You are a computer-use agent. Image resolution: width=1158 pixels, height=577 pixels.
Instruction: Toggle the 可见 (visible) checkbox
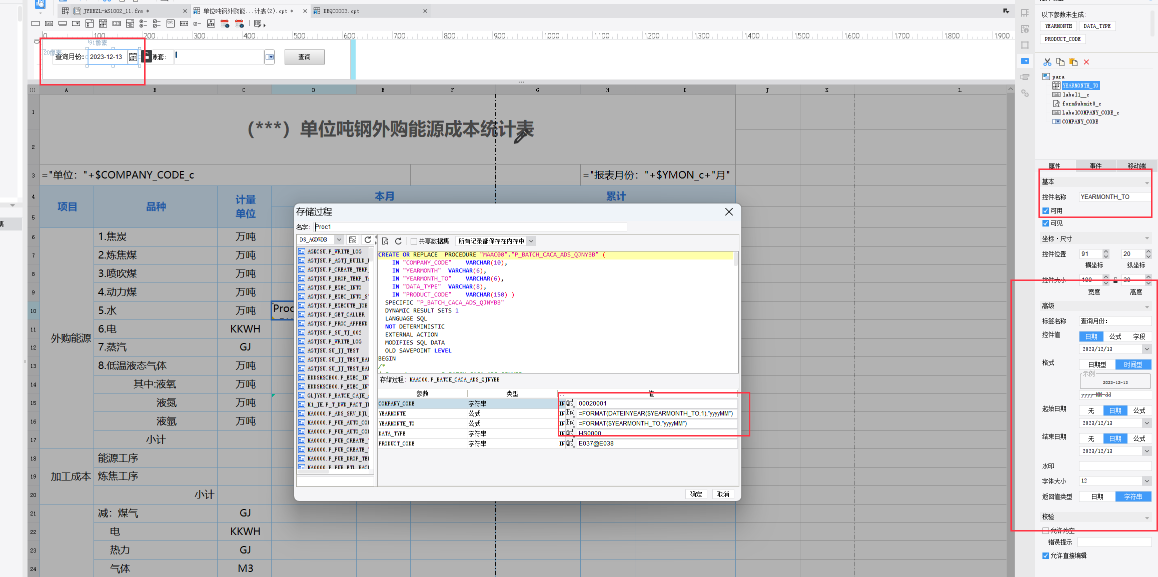pyautogui.click(x=1045, y=223)
